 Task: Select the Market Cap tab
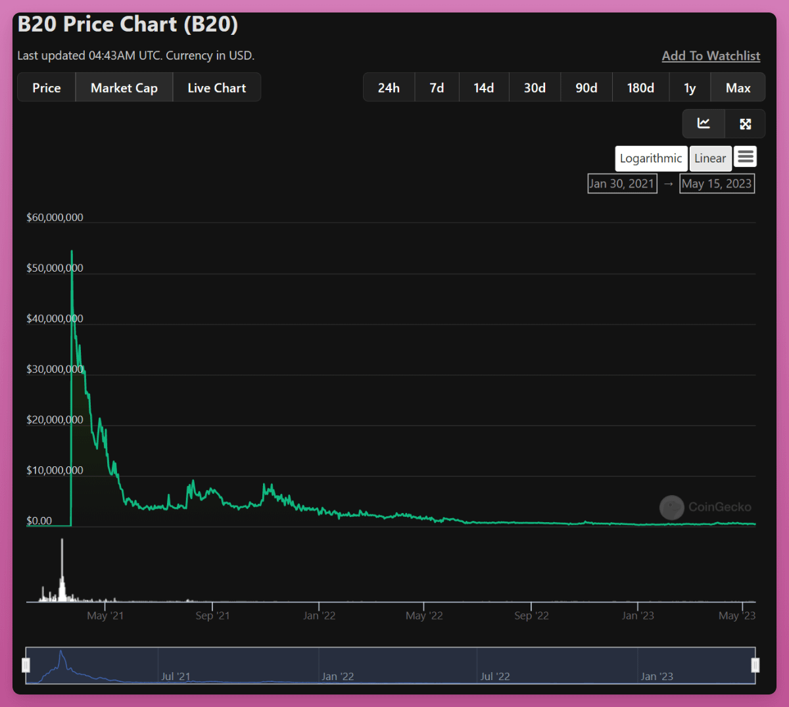pyautogui.click(x=124, y=87)
